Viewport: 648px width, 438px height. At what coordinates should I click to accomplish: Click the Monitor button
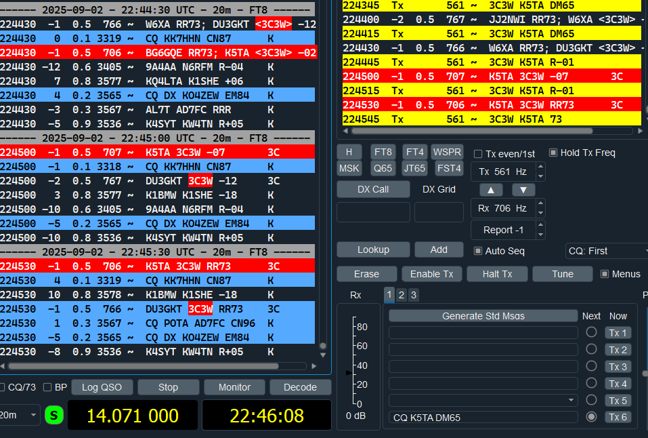click(x=234, y=388)
